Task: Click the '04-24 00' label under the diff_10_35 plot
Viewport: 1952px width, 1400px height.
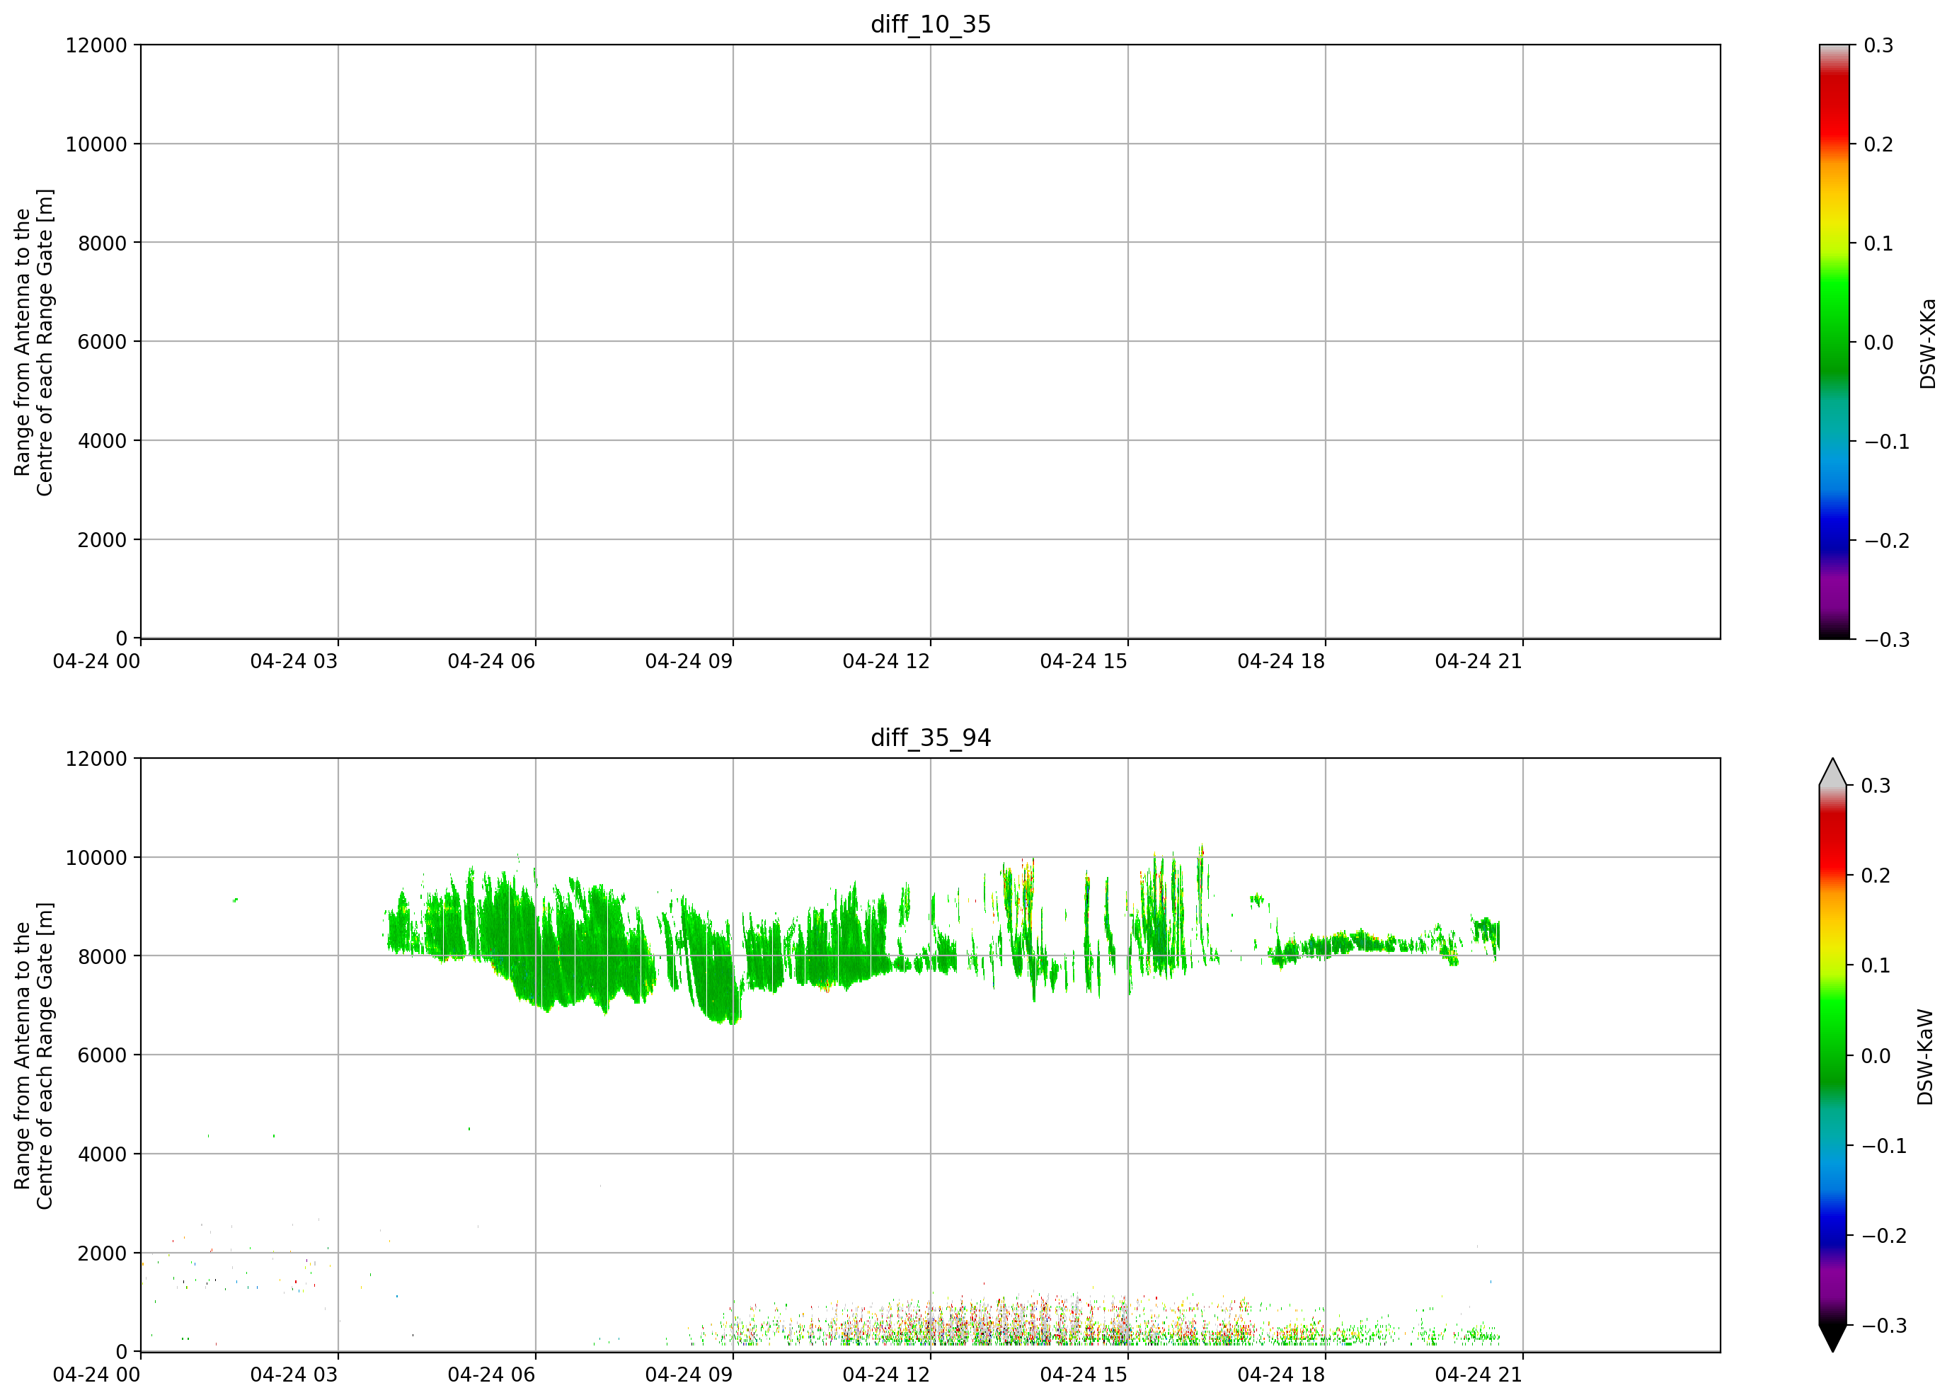Action: click(x=96, y=662)
